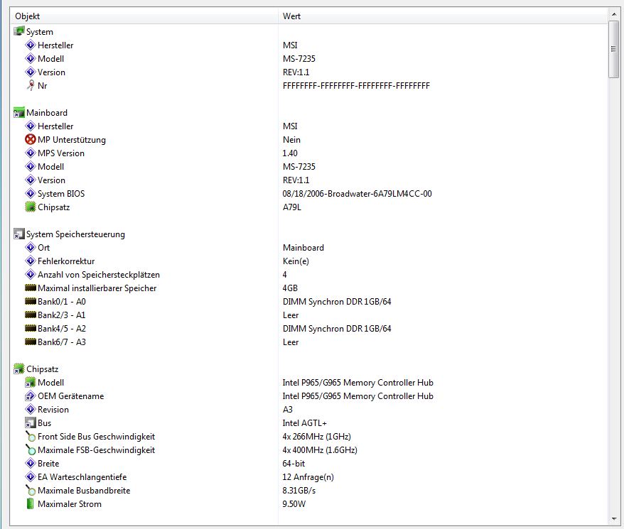The image size is (624, 529).
Task: Select the Fehlerkorrektur label
Action: click(66, 261)
